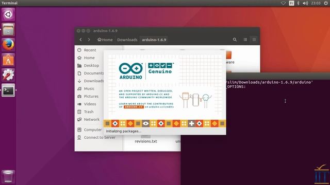Open the network indicator in top panel
This screenshot has width=330, height=185.
point(283,3)
